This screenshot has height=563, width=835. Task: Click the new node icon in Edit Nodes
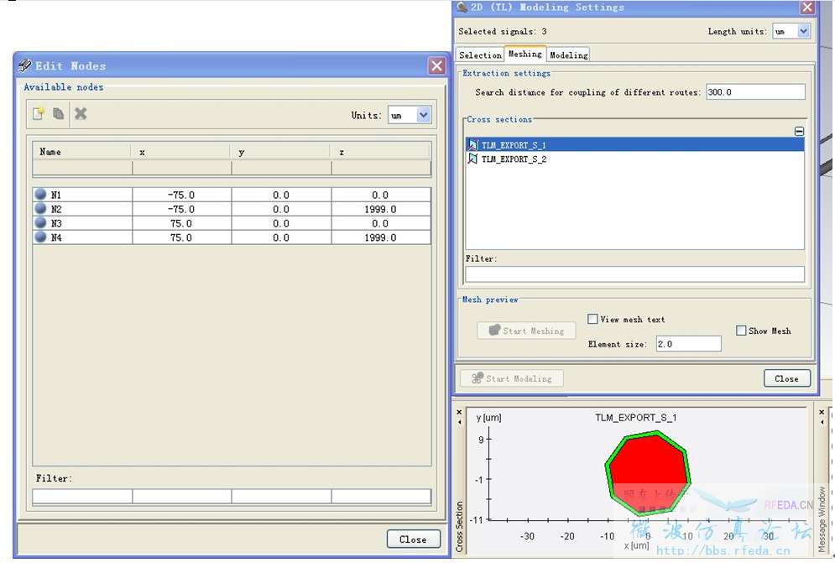coord(39,113)
